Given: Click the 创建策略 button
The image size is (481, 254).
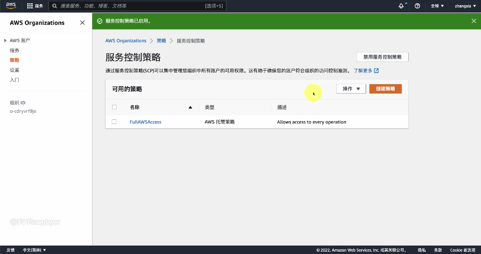Looking at the screenshot, I should tap(385, 89).
